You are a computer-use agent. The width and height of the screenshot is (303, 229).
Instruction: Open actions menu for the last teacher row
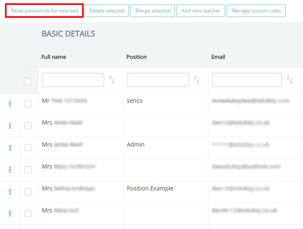pyautogui.click(x=10, y=214)
